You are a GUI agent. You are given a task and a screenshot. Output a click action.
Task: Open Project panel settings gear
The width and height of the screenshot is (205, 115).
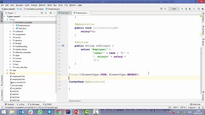[51, 13]
